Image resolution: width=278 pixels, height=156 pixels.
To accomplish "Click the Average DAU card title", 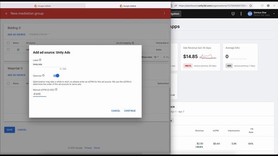I will click(232, 48).
